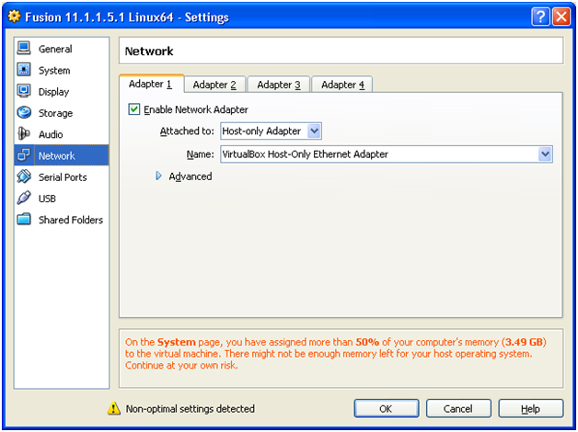Screen dimensions: 578x432
Task: Click the Network category icon
Action: click(24, 155)
